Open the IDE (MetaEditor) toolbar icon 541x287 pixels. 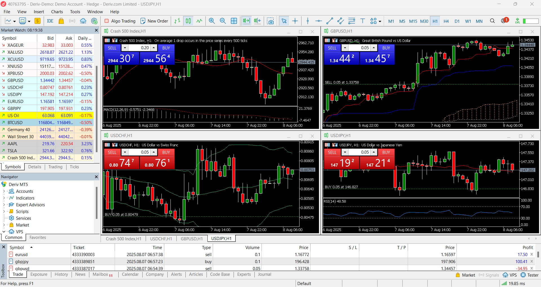click(x=50, y=21)
